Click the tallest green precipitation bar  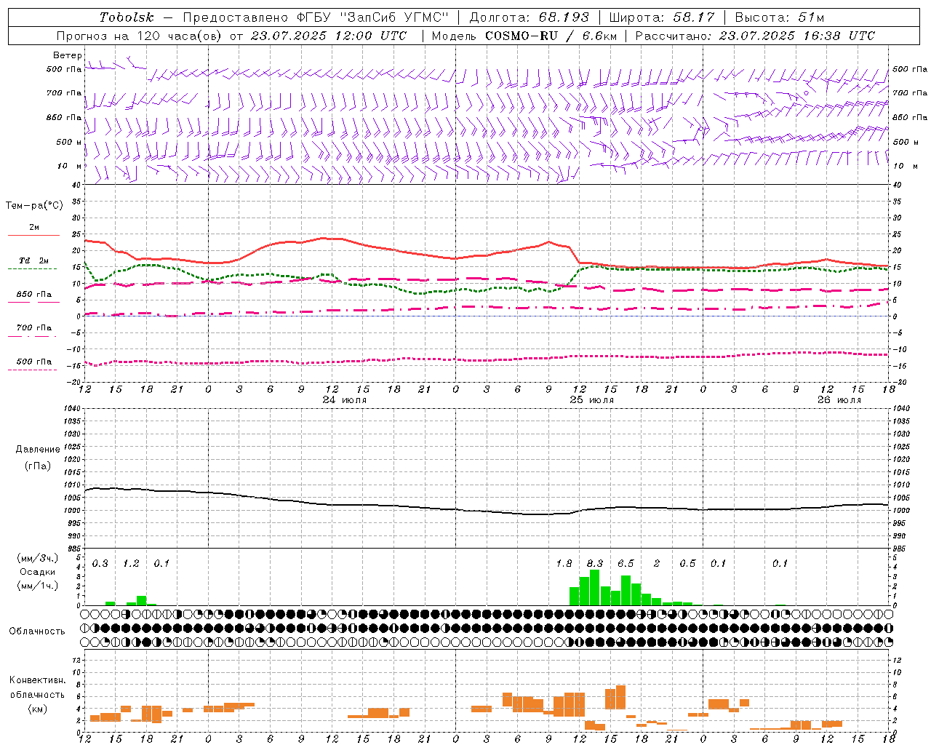click(x=594, y=588)
